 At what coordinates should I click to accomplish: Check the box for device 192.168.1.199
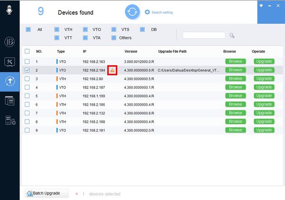click(27, 96)
